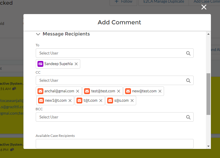This screenshot has height=158, width=220.
Task: Remove Sandeep Supehia from To recipients
Action: [x=76, y=64]
